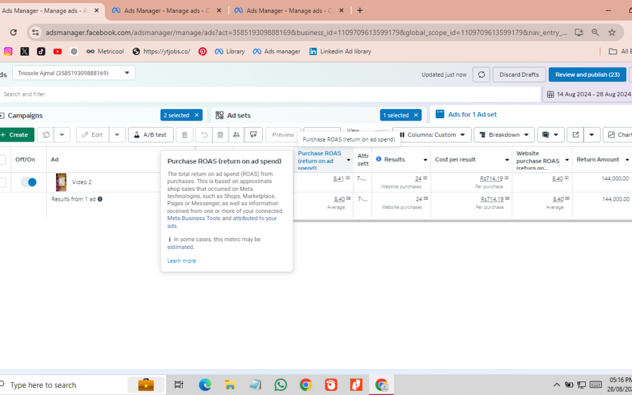Click the Duplicate icon in the toolbar
Viewport: 632px width, 395px height.
(46, 135)
